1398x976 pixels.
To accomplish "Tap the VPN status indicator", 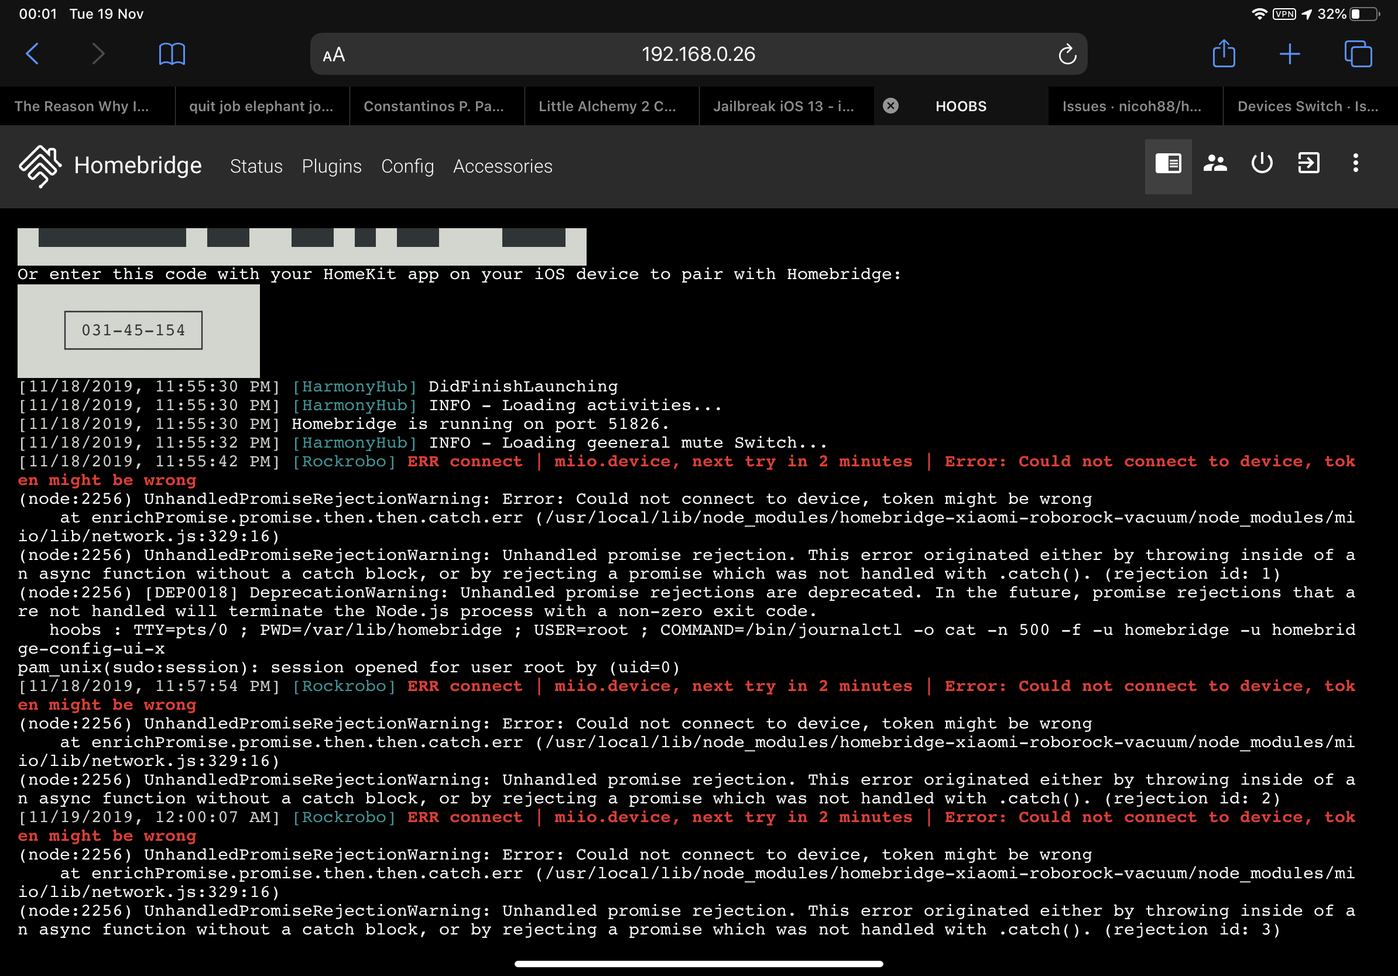I will [x=1284, y=14].
